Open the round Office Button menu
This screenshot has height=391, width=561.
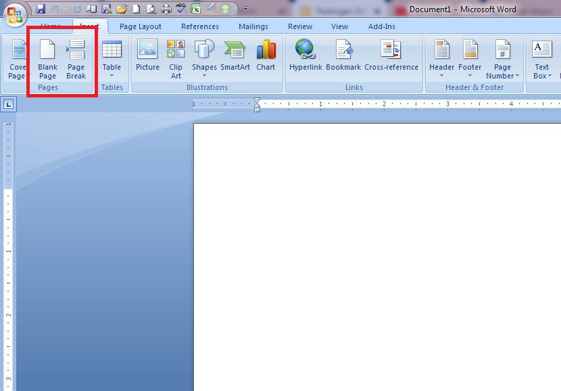(15, 15)
